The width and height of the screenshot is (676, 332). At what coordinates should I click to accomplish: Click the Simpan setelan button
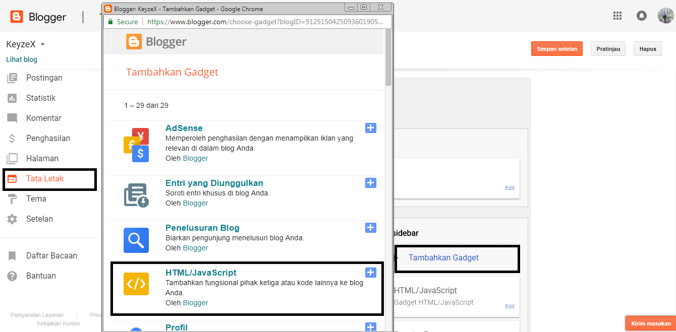[x=557, y=49]
